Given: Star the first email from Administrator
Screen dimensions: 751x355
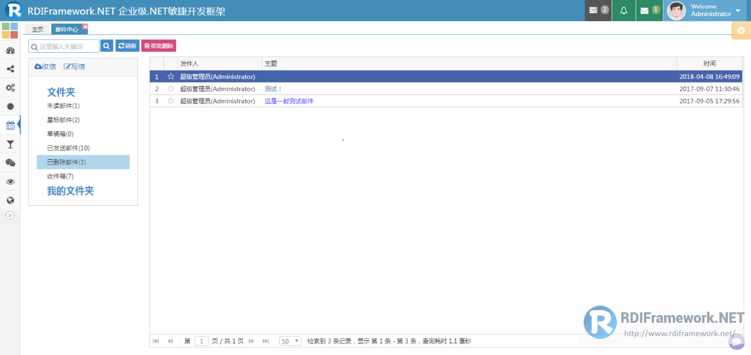Looking at the screenshot, I should [x=171, y=77].
